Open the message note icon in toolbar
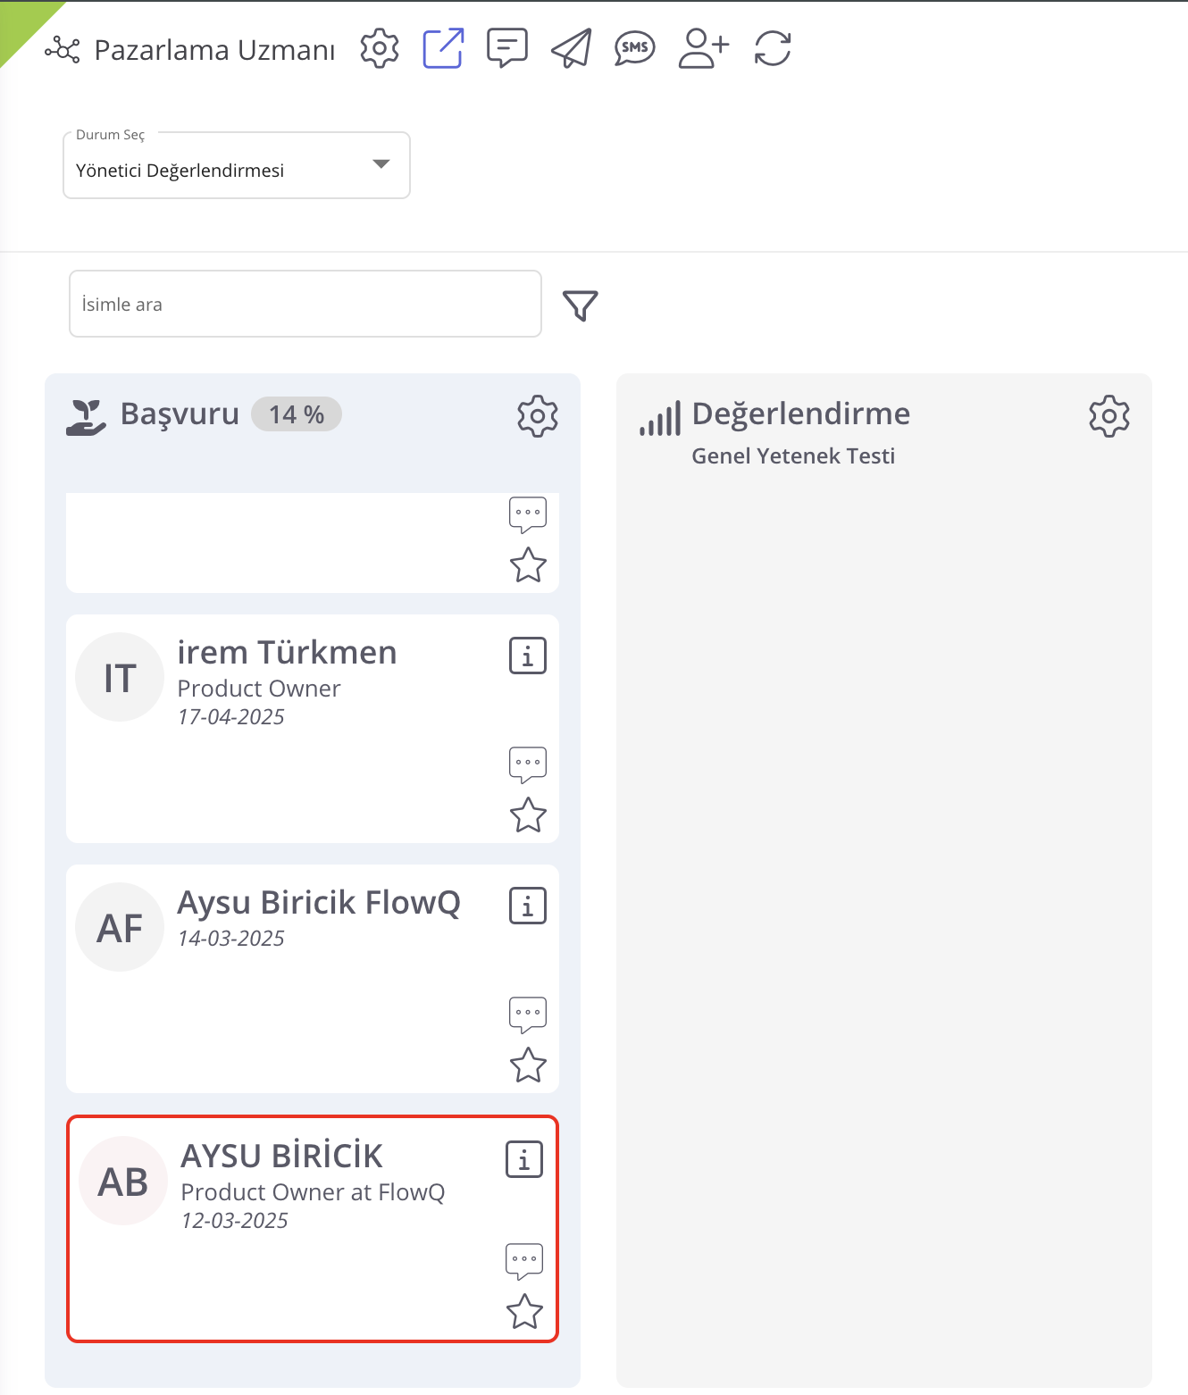Screen dimensions: 1188x1395 tap(506, 48)
